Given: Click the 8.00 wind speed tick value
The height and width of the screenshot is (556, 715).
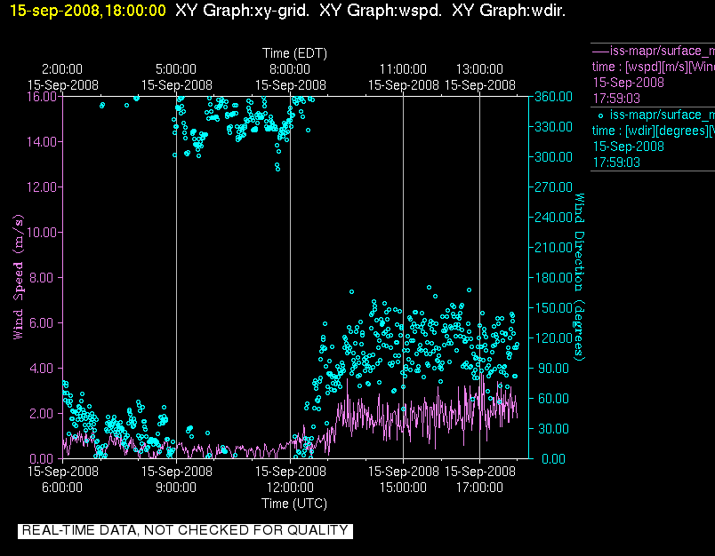Looking at the screenshot, I should 42,277.
